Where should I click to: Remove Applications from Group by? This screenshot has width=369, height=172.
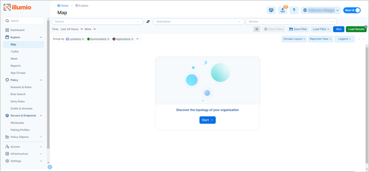point(132,39)
